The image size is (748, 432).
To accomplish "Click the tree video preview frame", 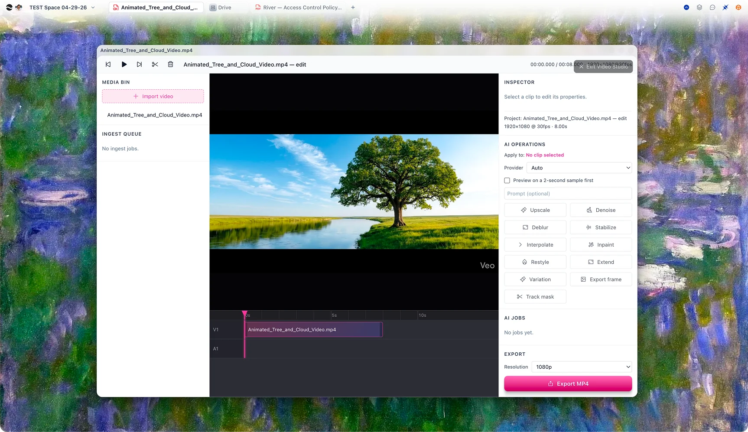I will (x=354, y=192).
